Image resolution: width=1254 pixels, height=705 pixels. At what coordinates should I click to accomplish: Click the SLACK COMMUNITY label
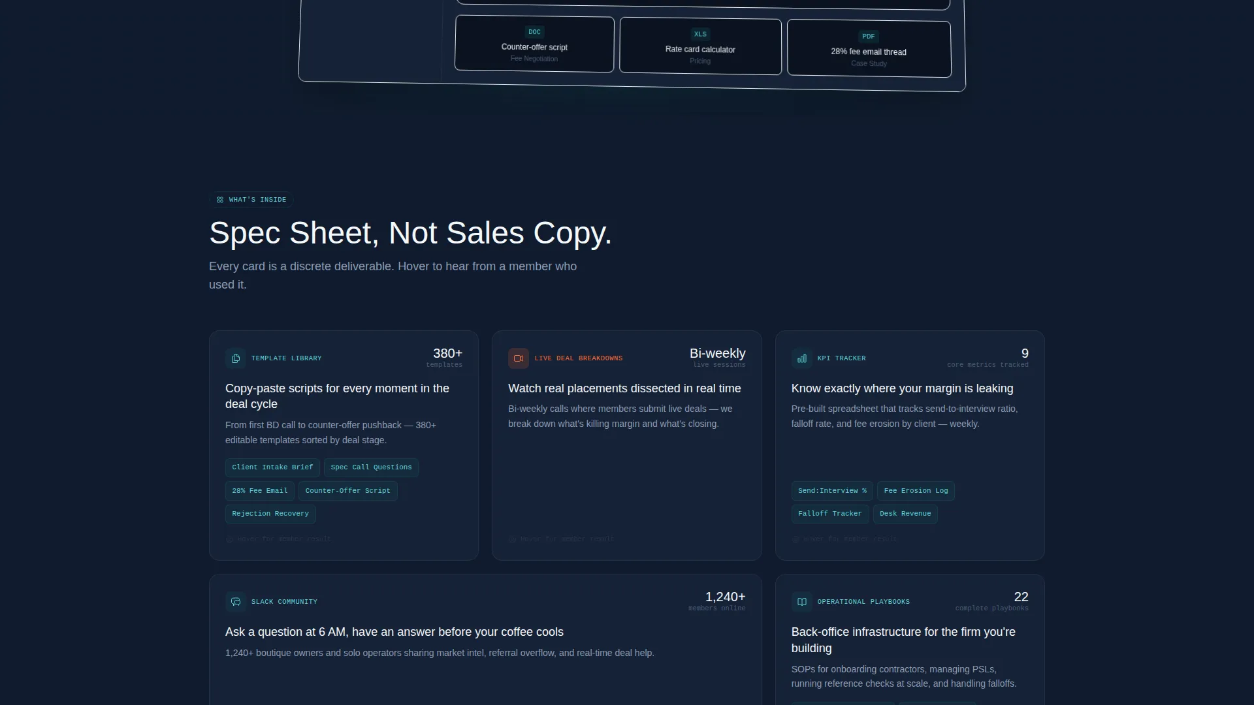(x=284, y=602)
